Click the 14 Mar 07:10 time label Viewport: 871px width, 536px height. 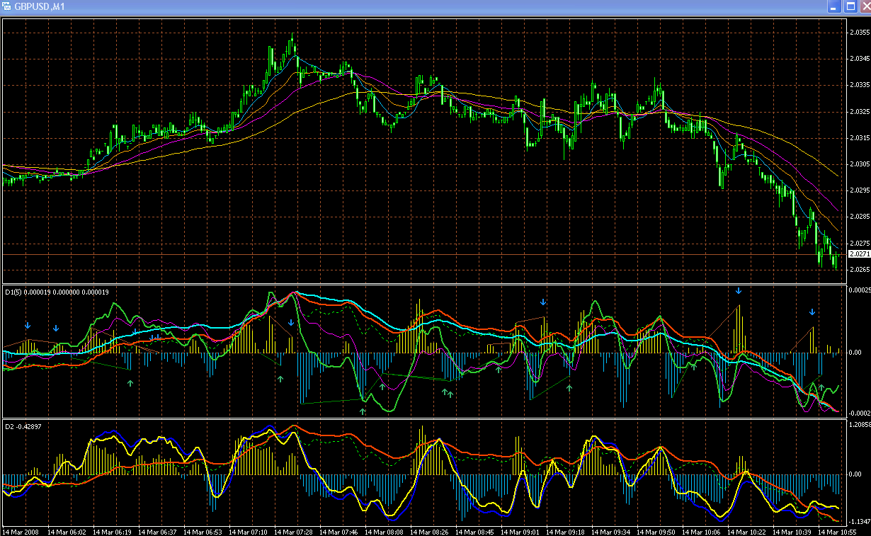(x=248, y=531)
